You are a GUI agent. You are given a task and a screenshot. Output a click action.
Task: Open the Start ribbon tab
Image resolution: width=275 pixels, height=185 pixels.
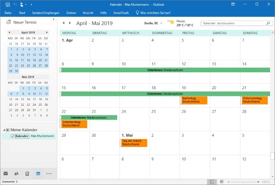[22, 13]
